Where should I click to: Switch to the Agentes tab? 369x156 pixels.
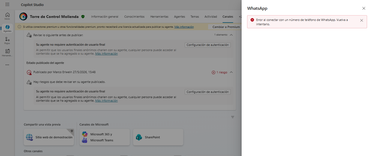point(179,17)
